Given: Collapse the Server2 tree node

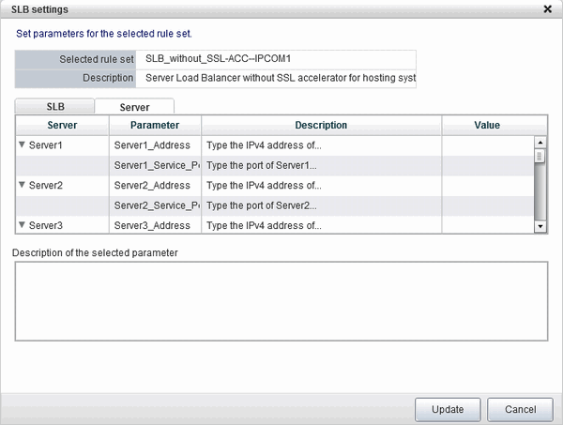Looking at the screenshot, I should pos(23,186).
